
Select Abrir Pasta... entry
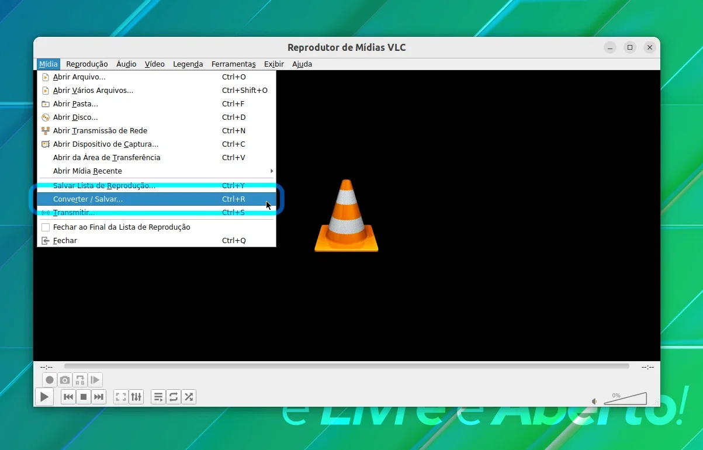click(157, 103)
